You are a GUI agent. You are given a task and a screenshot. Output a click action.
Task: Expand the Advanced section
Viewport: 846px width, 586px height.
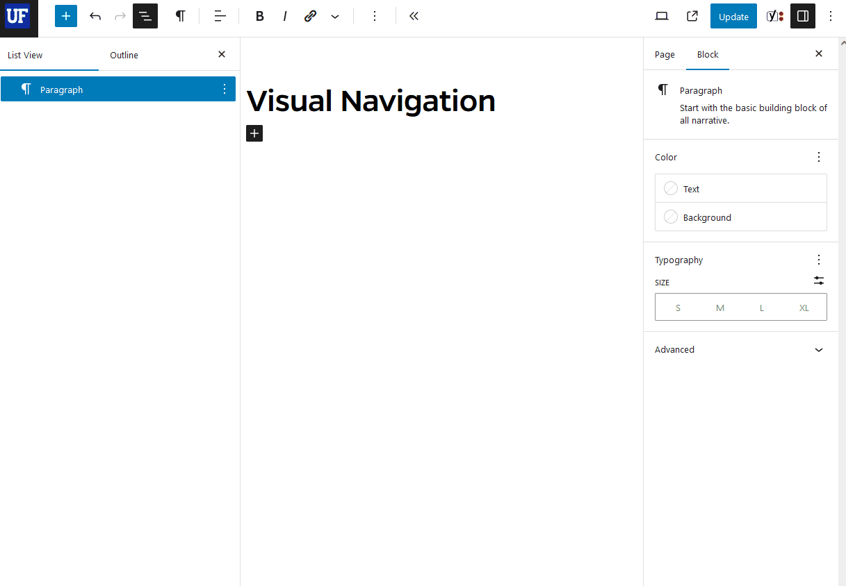tap(739, 349)
